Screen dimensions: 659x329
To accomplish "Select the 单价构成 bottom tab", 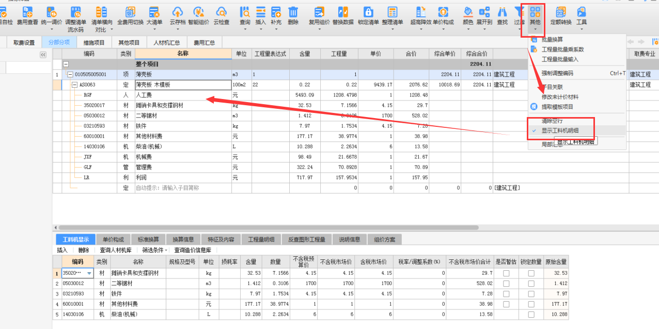I will [113, 239].
